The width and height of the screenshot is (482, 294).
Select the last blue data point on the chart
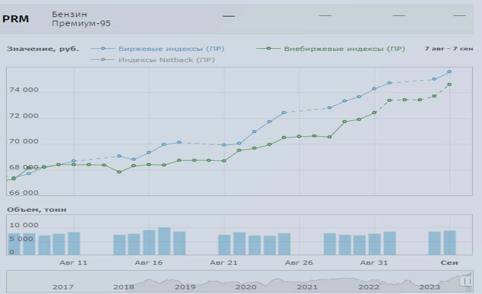tap(449, 72)
